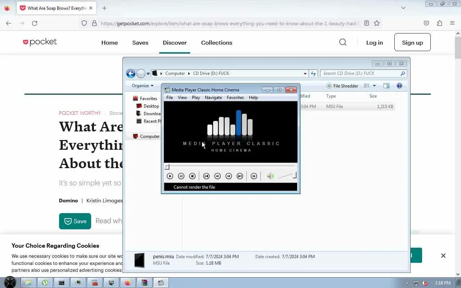Toggle Firefox reader view icon

click(367, 23)
